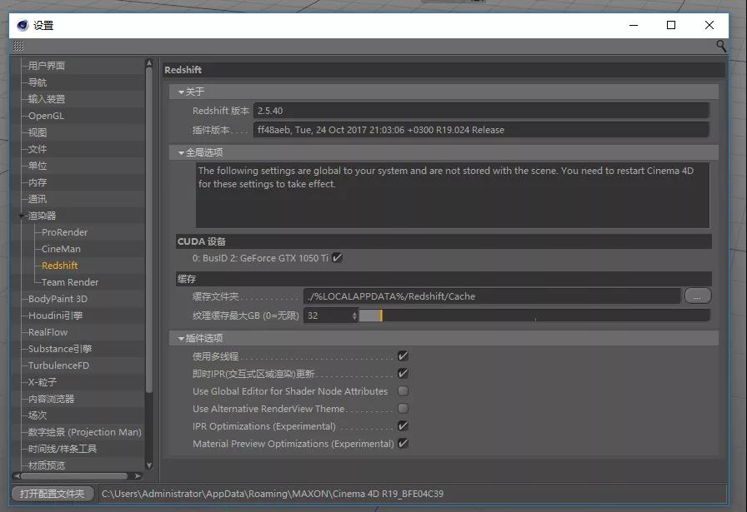The image size is (747, 512).
Task: Select Team Render entry
Action: point(69,282)
